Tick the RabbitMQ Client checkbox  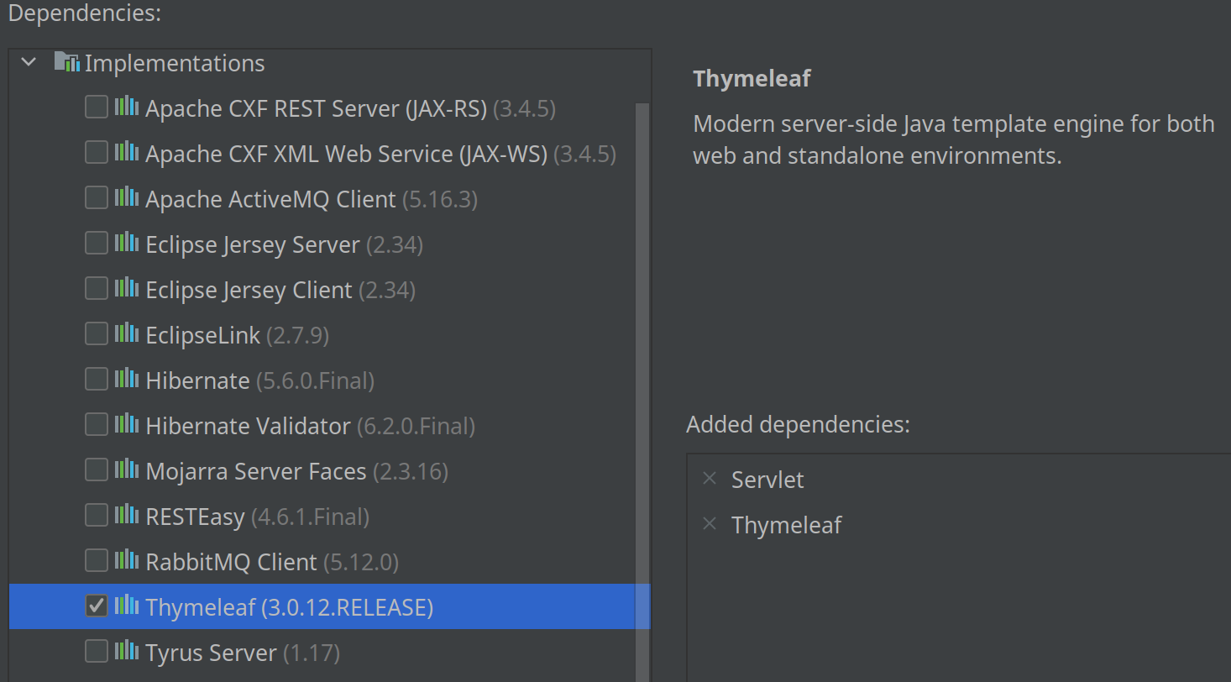click(x=97, y=560)
